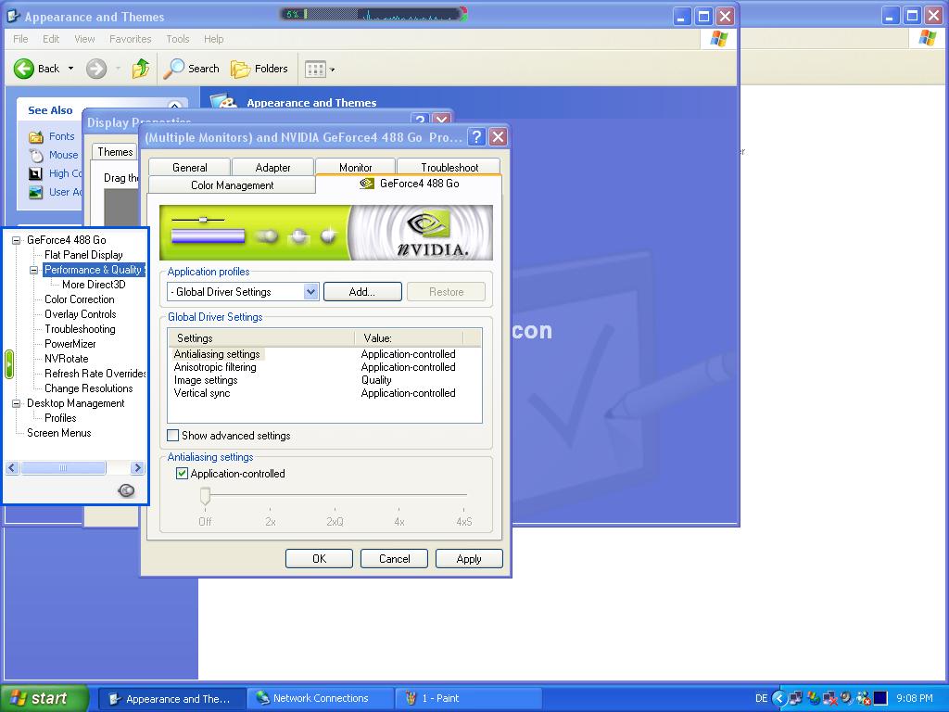Click the tree panel scroll right arrow
Screen dimensions: 949x712
[x=137, y=467]
